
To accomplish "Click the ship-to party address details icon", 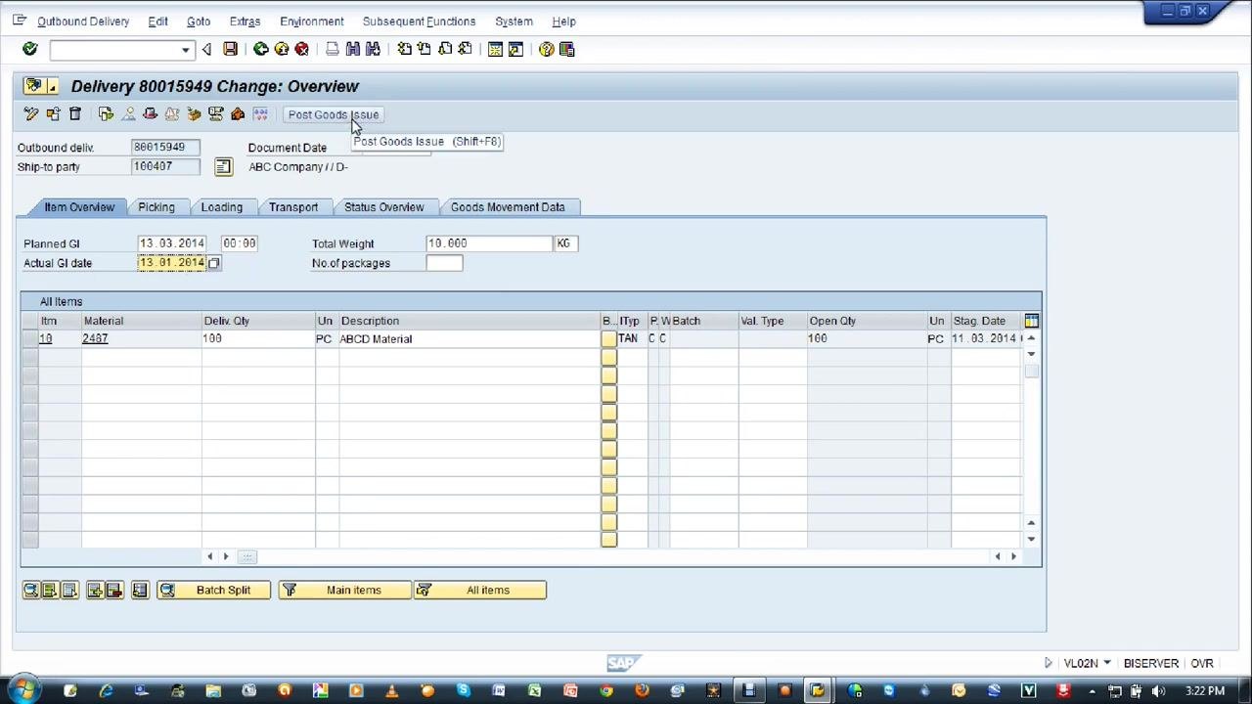I will coord(223,167).
